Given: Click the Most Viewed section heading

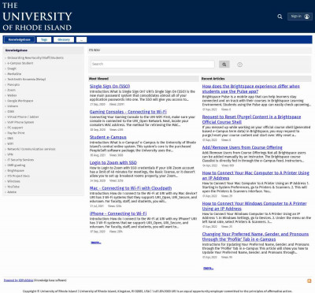Looking at the screenshot, I should pyautogui.click(x=98, y=79).
